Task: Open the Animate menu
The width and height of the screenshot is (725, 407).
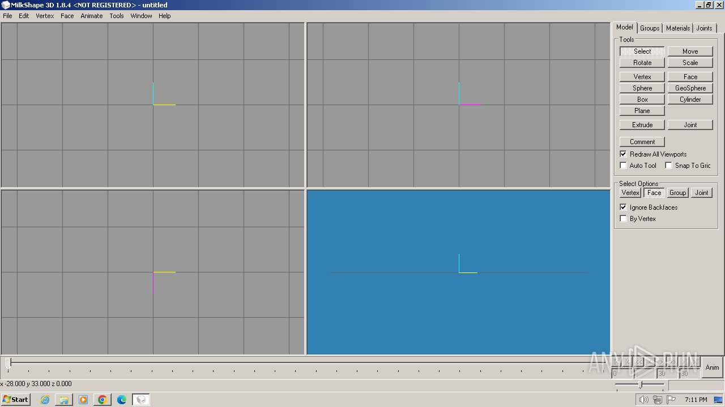Action: pyautogui.click(x=92, y=16)
